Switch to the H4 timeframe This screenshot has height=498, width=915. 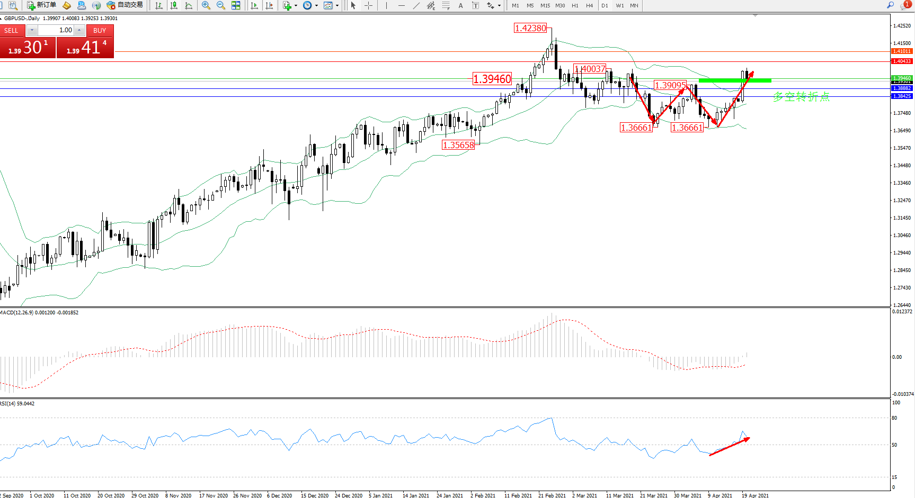pyautogui.click(x=589, y=5)
